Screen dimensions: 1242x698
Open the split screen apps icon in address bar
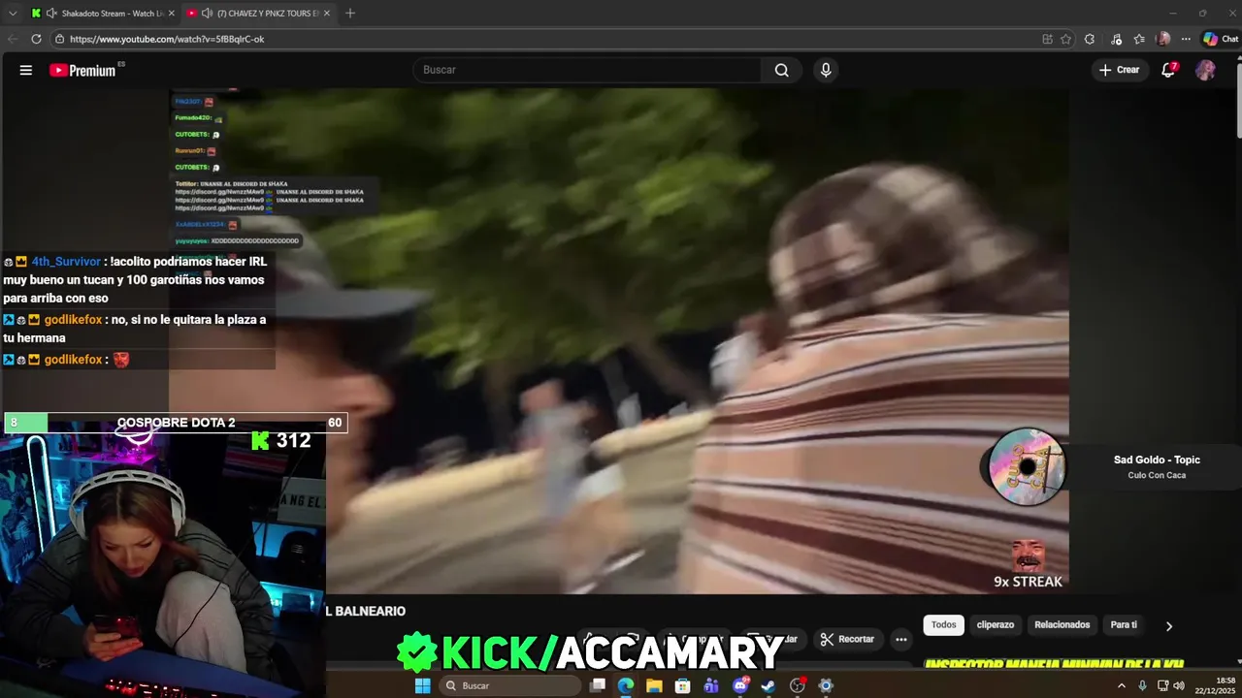1047,39
